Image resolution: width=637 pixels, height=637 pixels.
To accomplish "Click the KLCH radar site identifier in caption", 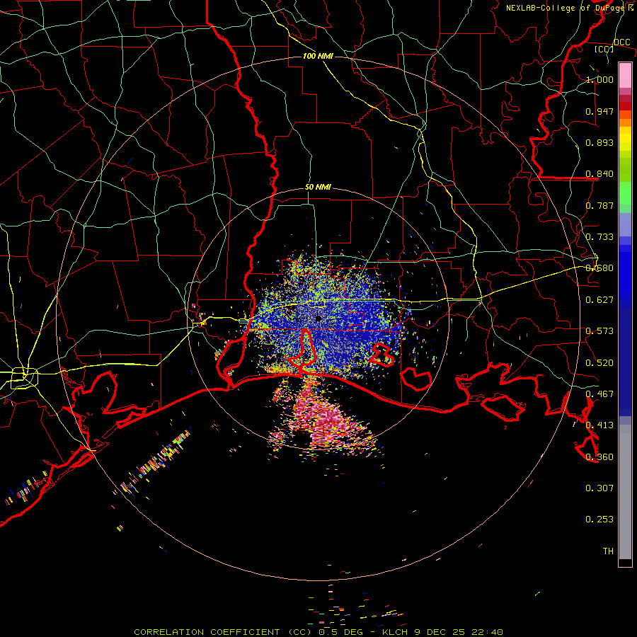I will 395,632.
